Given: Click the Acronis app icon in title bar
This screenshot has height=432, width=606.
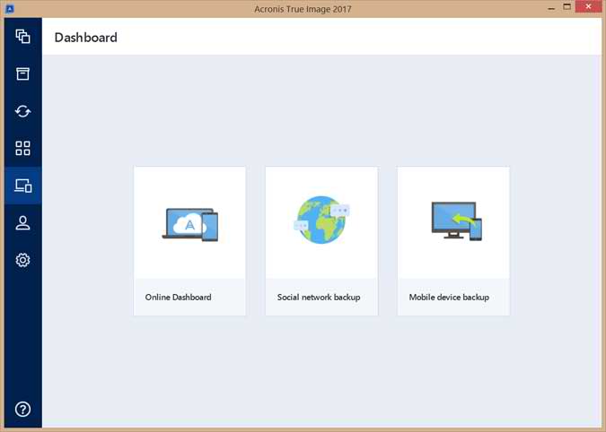Looking at the screenshot, I should 9,8.
